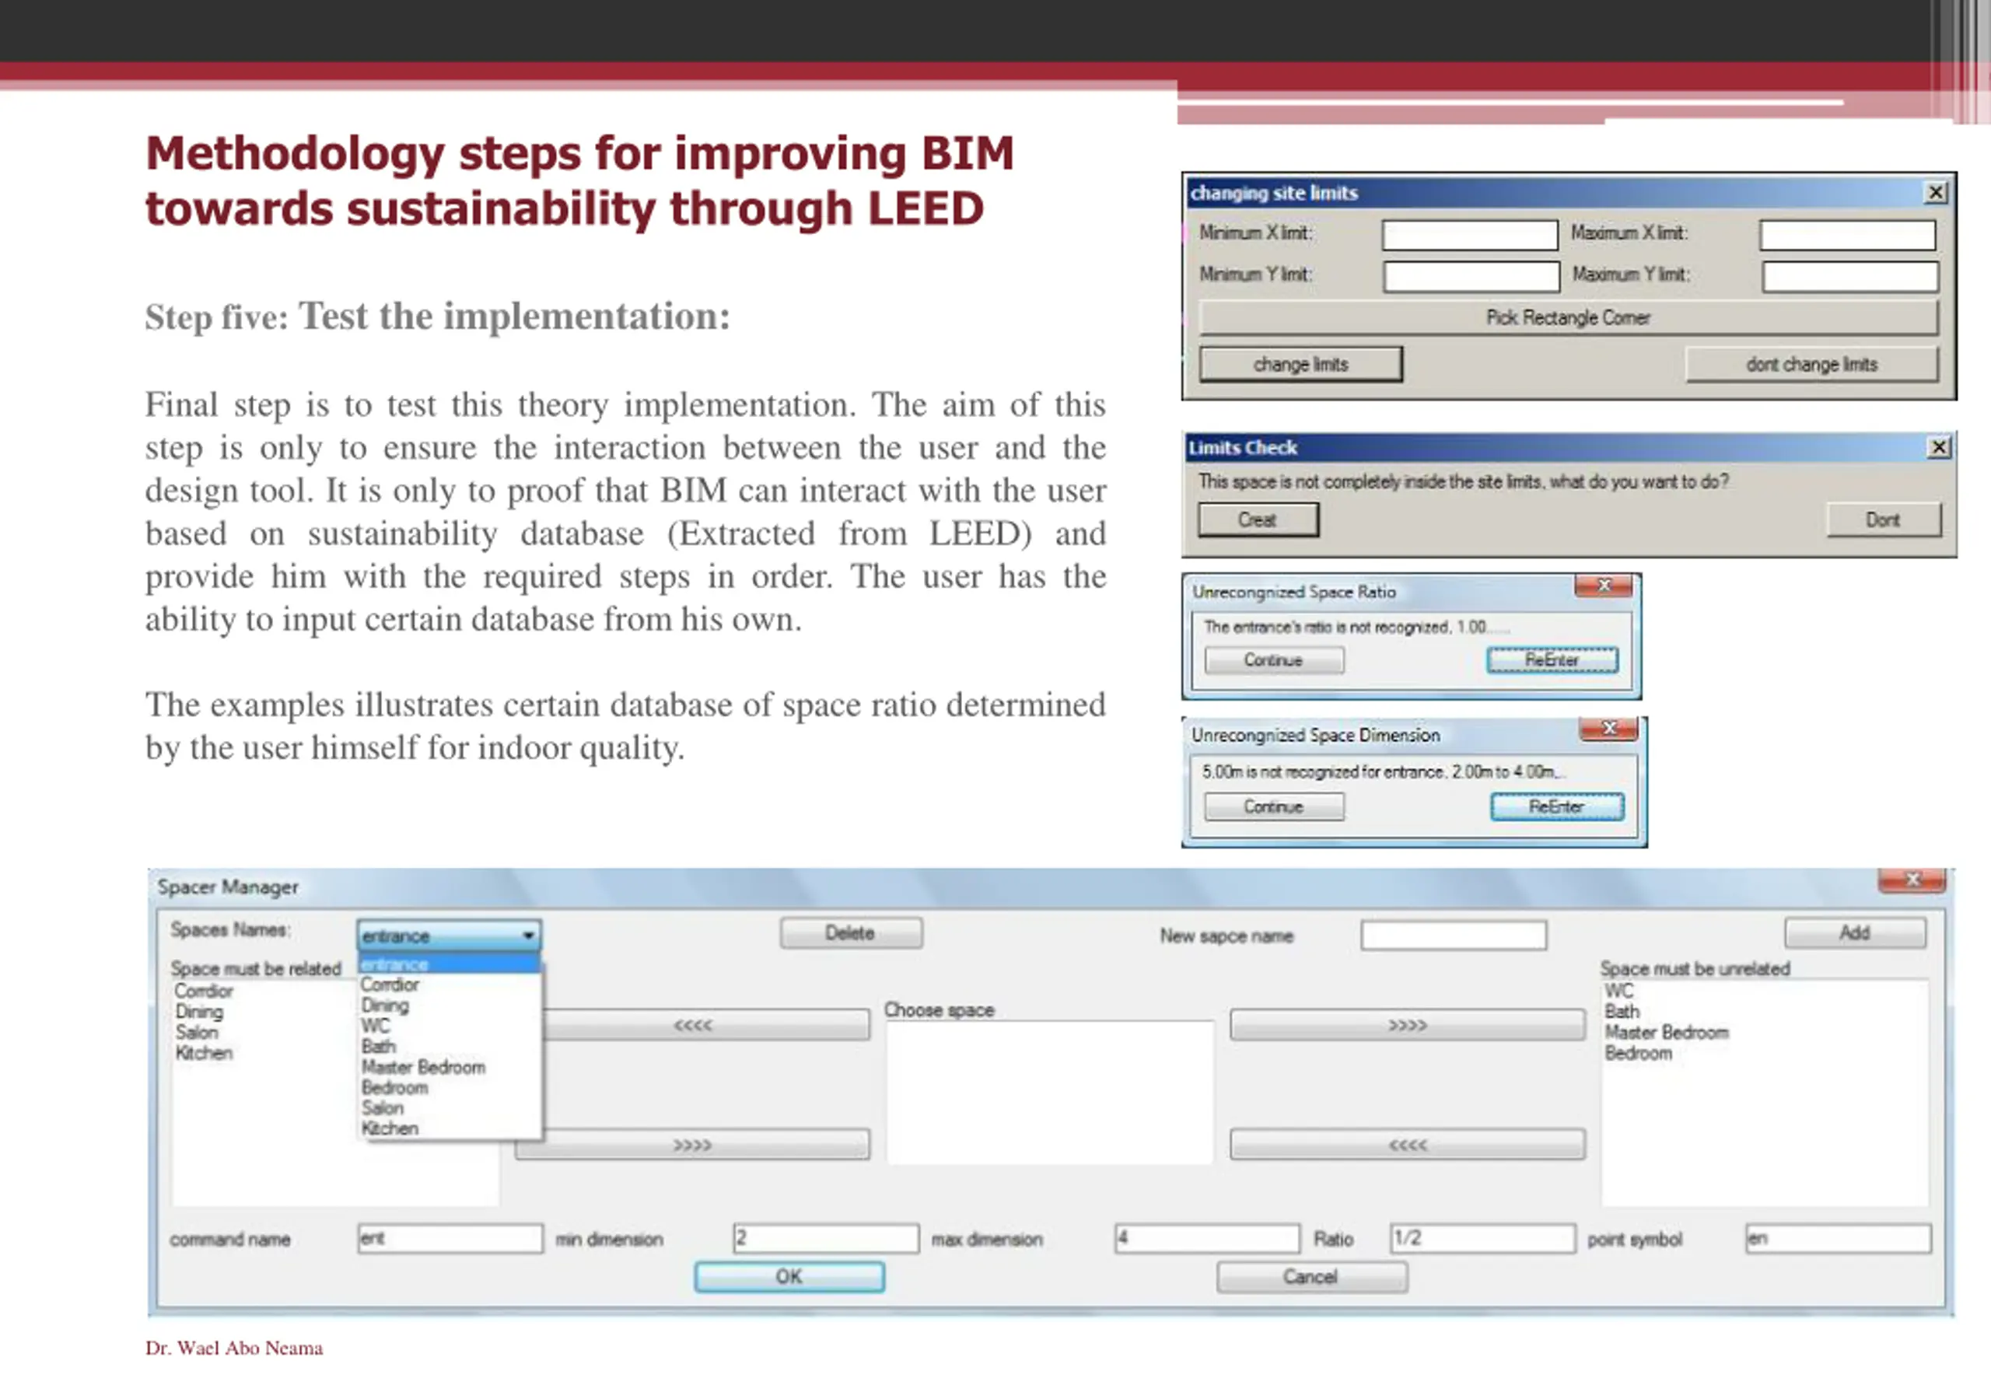
Task: Click the Maximum Y limit field
Action: (x=1850, y=276)
